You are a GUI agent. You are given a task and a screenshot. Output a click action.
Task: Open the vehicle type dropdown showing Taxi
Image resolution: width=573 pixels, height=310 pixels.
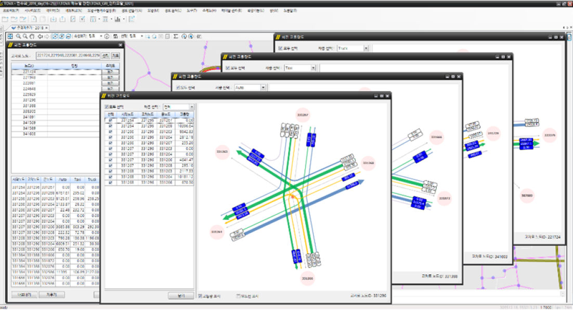(314, 68)
